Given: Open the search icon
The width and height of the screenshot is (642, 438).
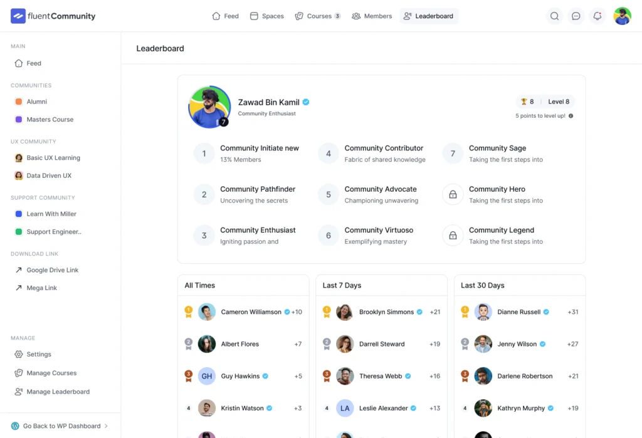Looking at the screenshot, I should [554, 16].
